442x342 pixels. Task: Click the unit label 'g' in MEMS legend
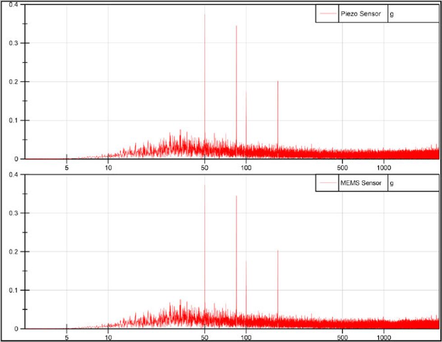(x=392, y=183)
